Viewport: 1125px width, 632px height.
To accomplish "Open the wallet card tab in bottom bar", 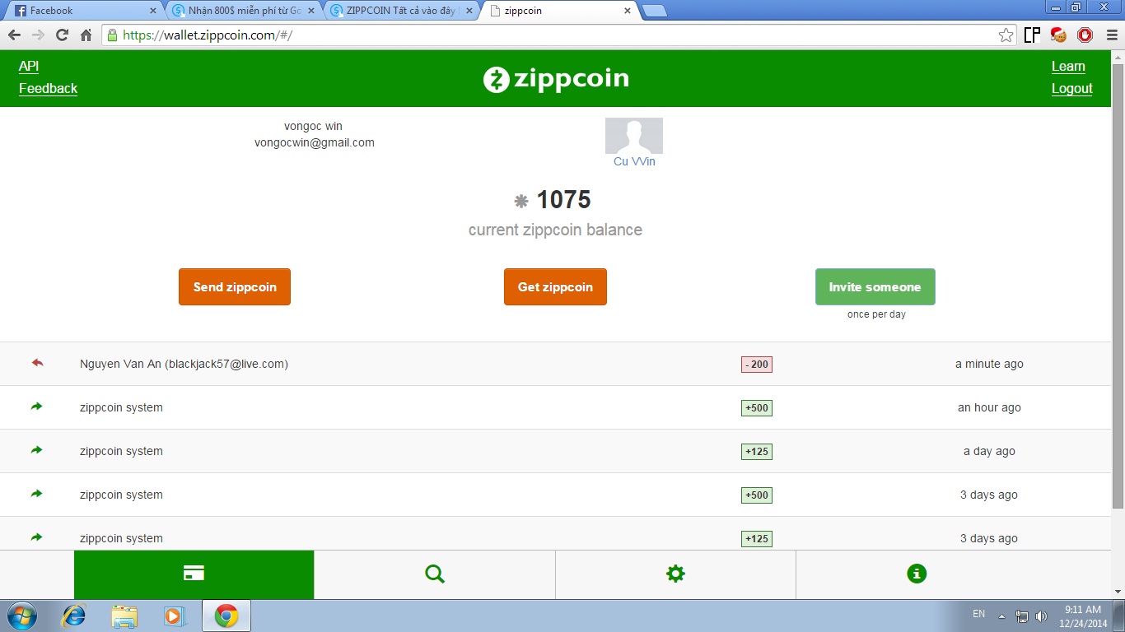I will tap(194, 574).
